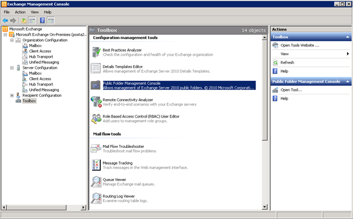Viewport: 353px width, 219px height.
Task: Toggle the console tree pane toolbar icon
Action: point(32,21)
